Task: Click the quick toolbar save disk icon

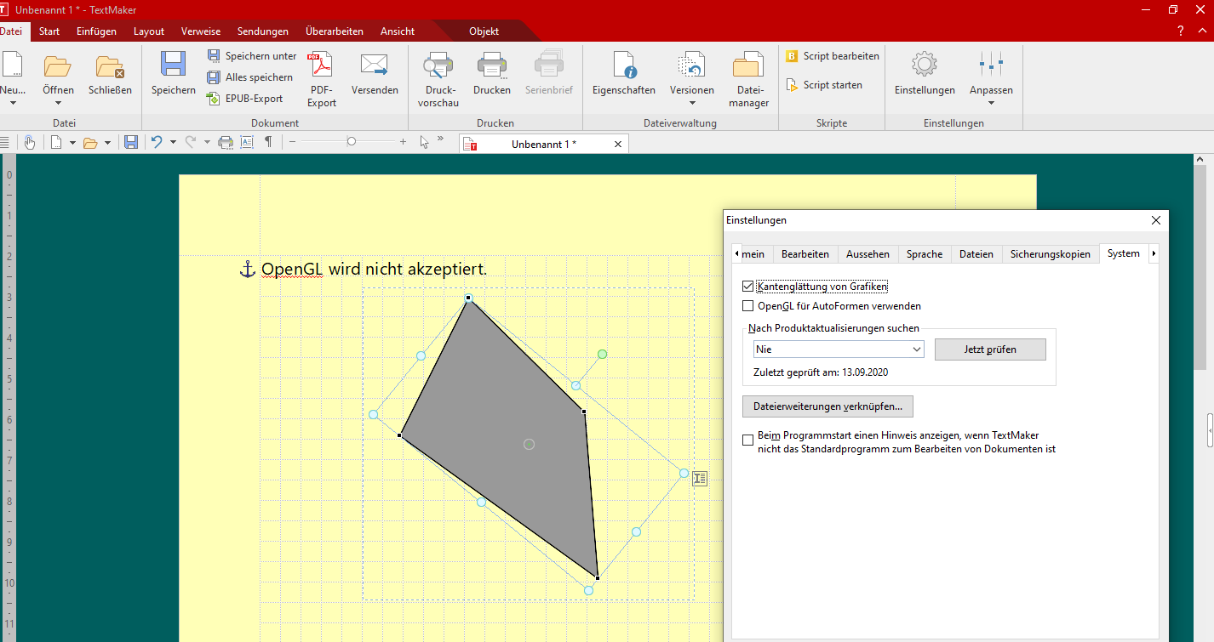Action: 131,142
